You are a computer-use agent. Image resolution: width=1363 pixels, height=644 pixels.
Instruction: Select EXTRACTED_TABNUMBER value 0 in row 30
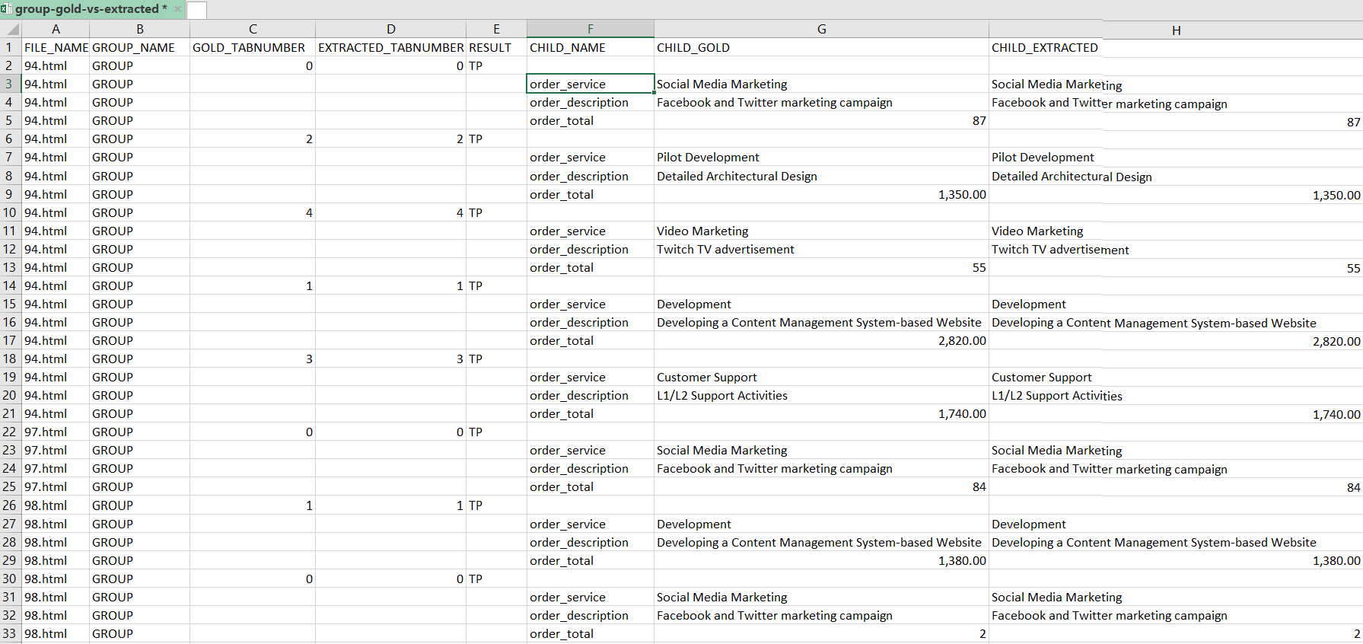pyautogui.click(x=391, y=579)
